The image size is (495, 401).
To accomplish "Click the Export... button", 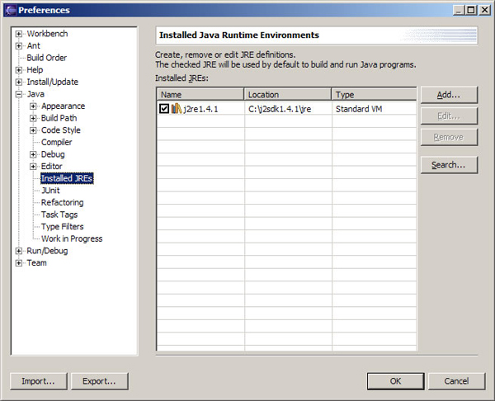I will [x=100, y=381].
